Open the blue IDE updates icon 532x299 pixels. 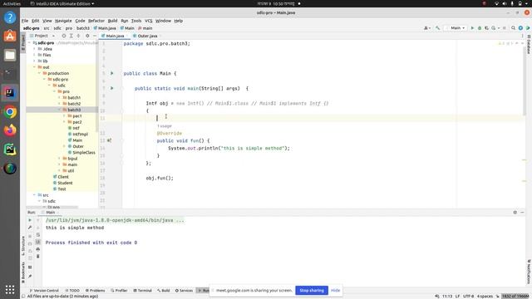pos(520,28)
